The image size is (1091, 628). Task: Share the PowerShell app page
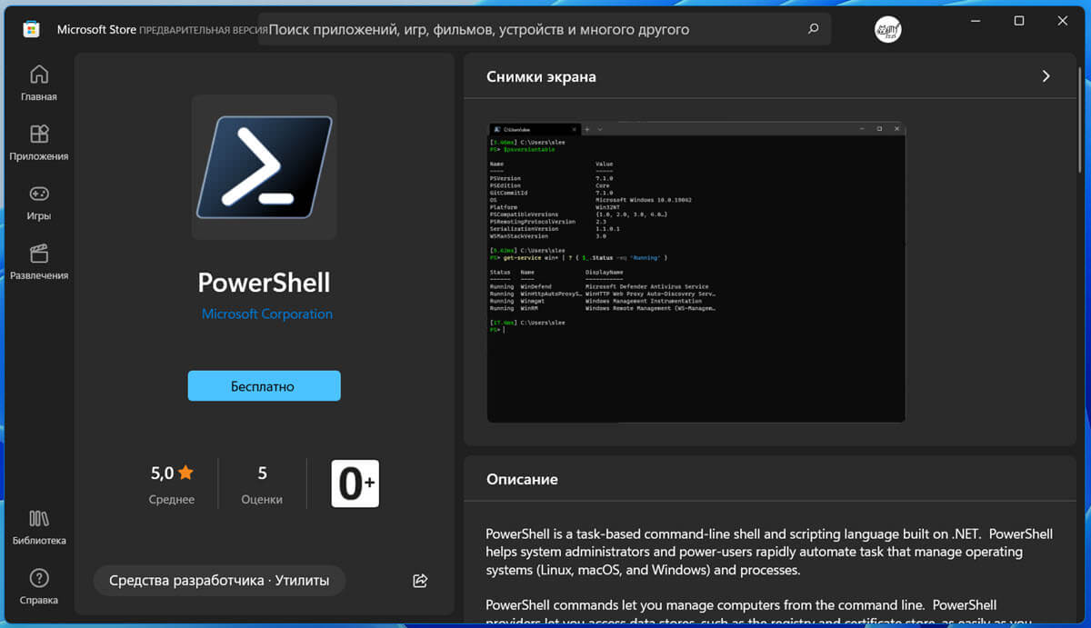(420, 580)
